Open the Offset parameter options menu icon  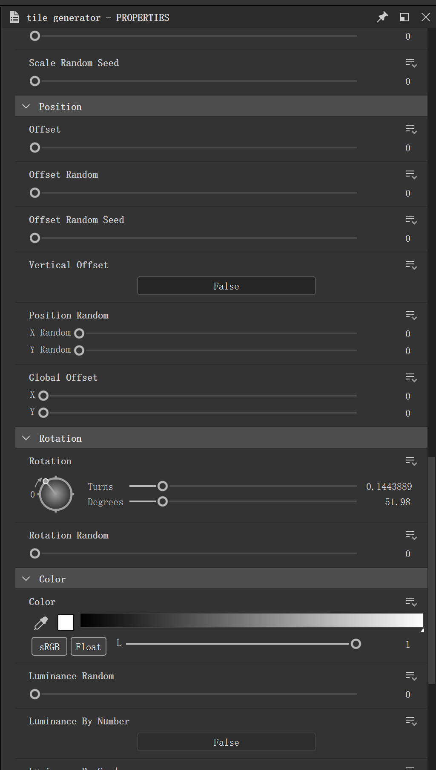411,129
